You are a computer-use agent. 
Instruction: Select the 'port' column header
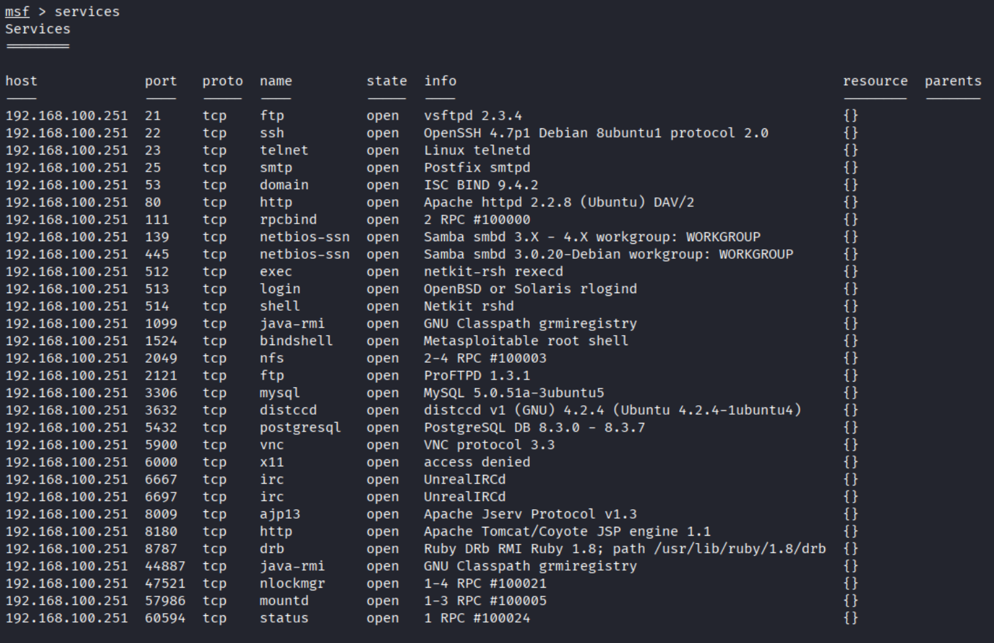[x=161, y=81]
